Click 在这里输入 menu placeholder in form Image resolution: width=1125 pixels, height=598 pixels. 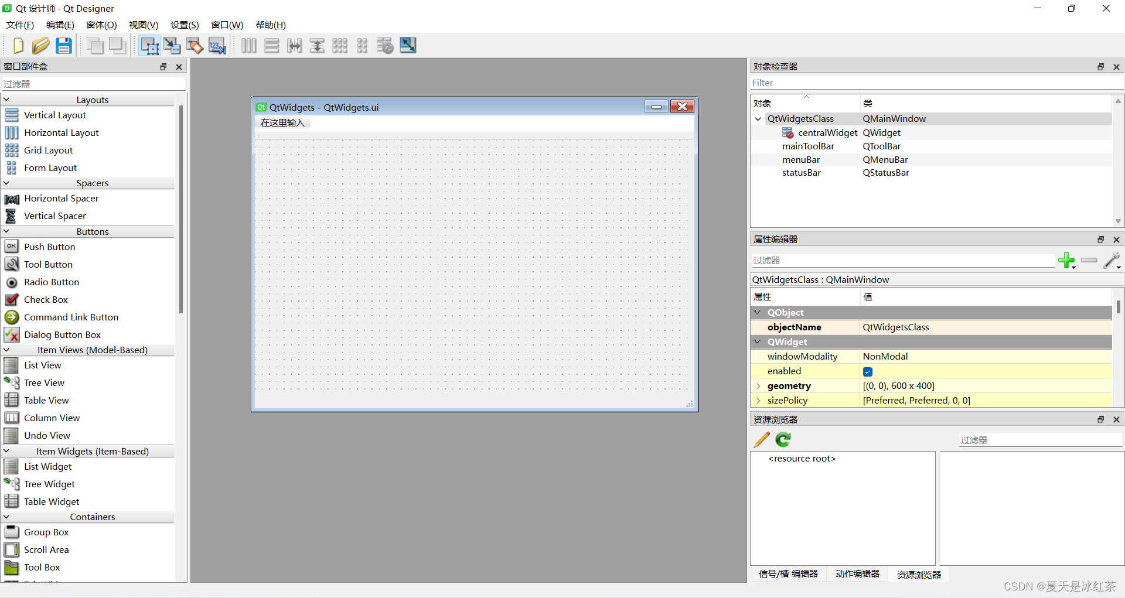[282, 123]
